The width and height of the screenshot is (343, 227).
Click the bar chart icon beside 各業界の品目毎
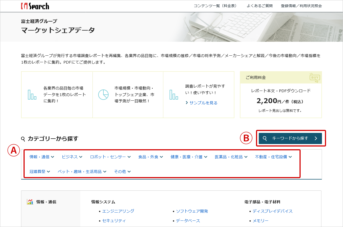pos(32,95)
